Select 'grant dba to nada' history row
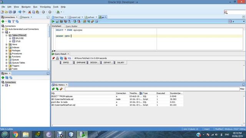246x138 pixels. click(117, 102)
